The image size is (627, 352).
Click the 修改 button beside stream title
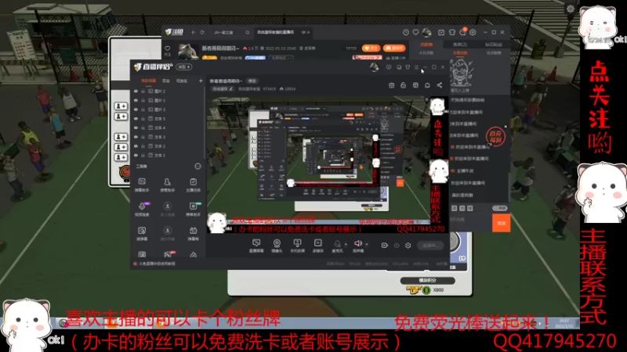coord(252,81)
